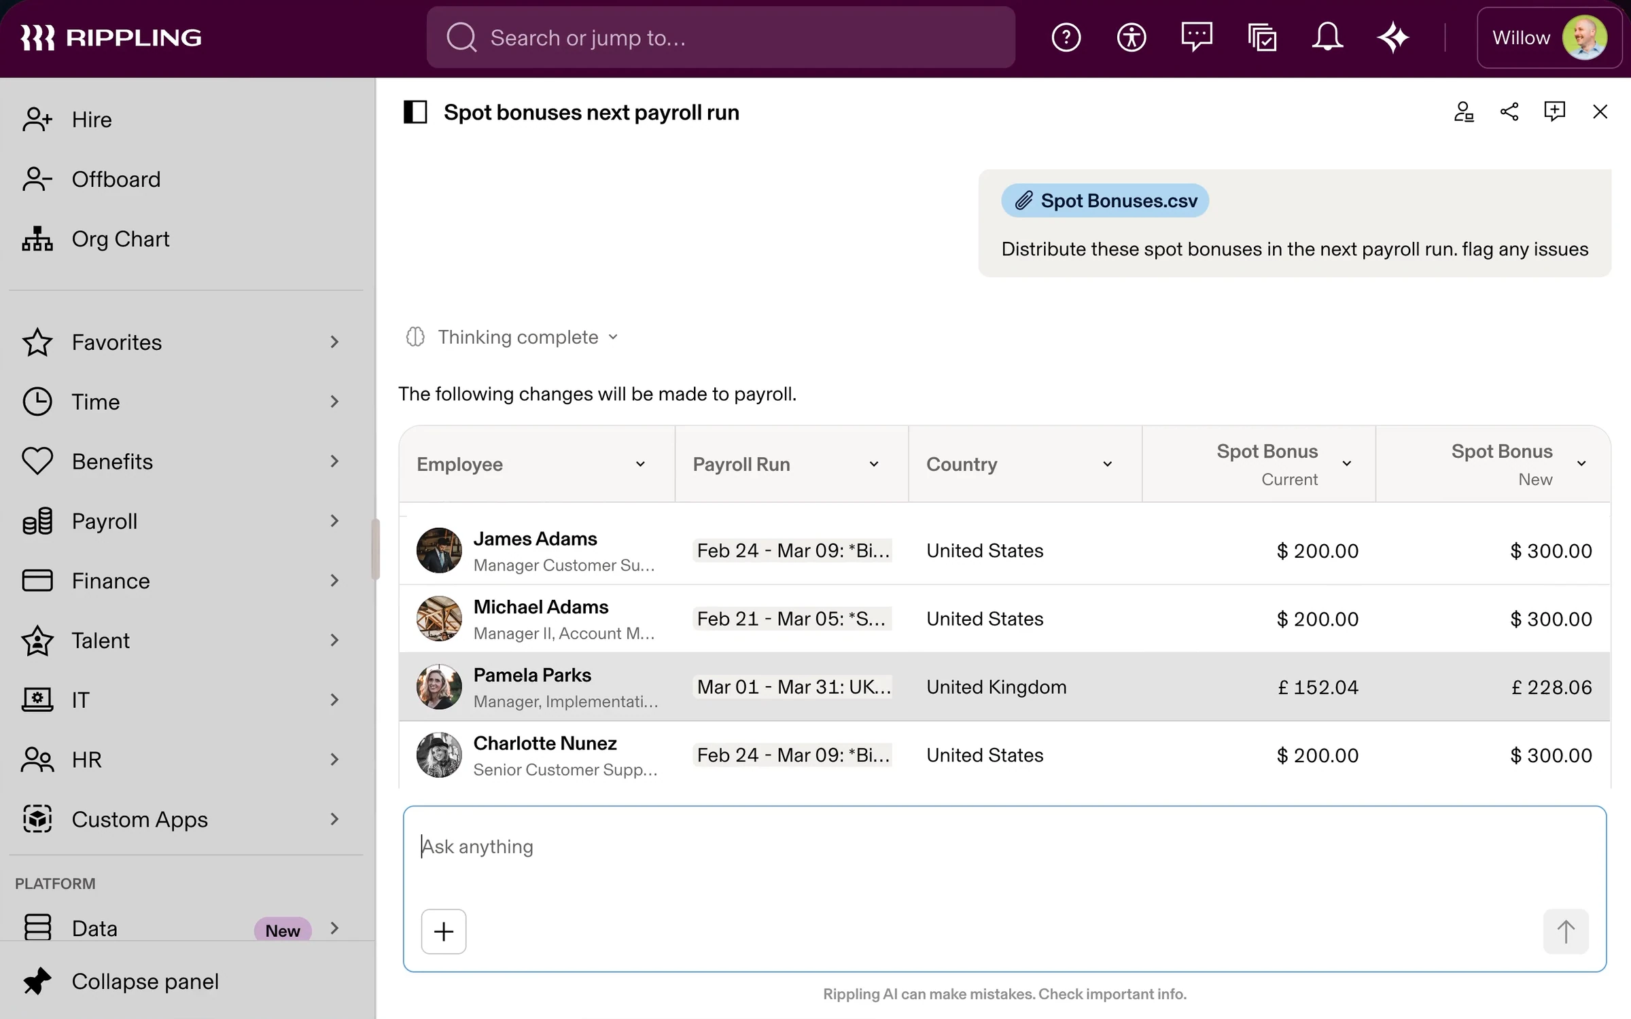
Task: Expand Benefits menu chevron
Action: point(334,461)
